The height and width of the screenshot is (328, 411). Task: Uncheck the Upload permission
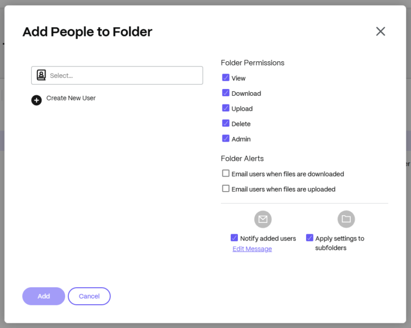(x=226, y=109)
